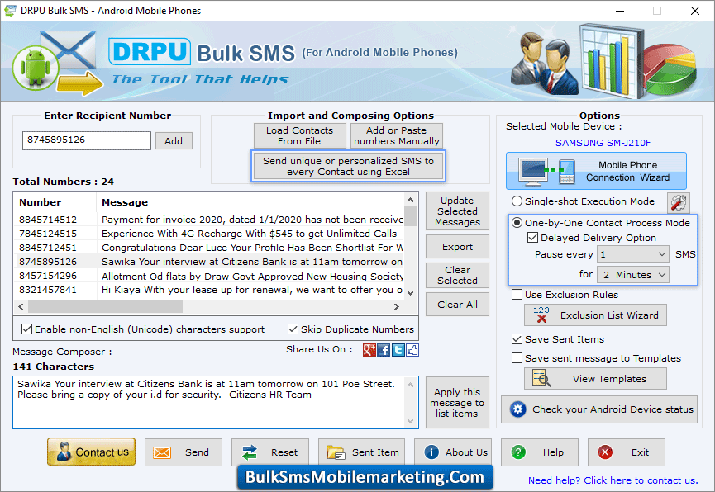Click the recipient number input field
The height and width of the screenshot is (492, 715).
[x=87, y=140]
